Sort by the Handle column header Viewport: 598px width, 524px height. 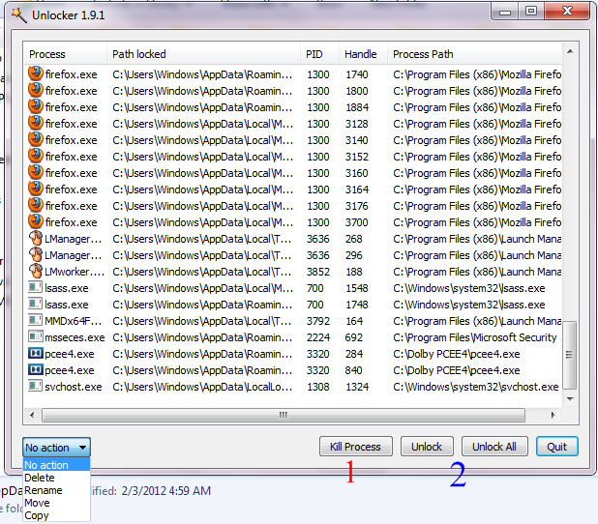[x=363, y=54]
